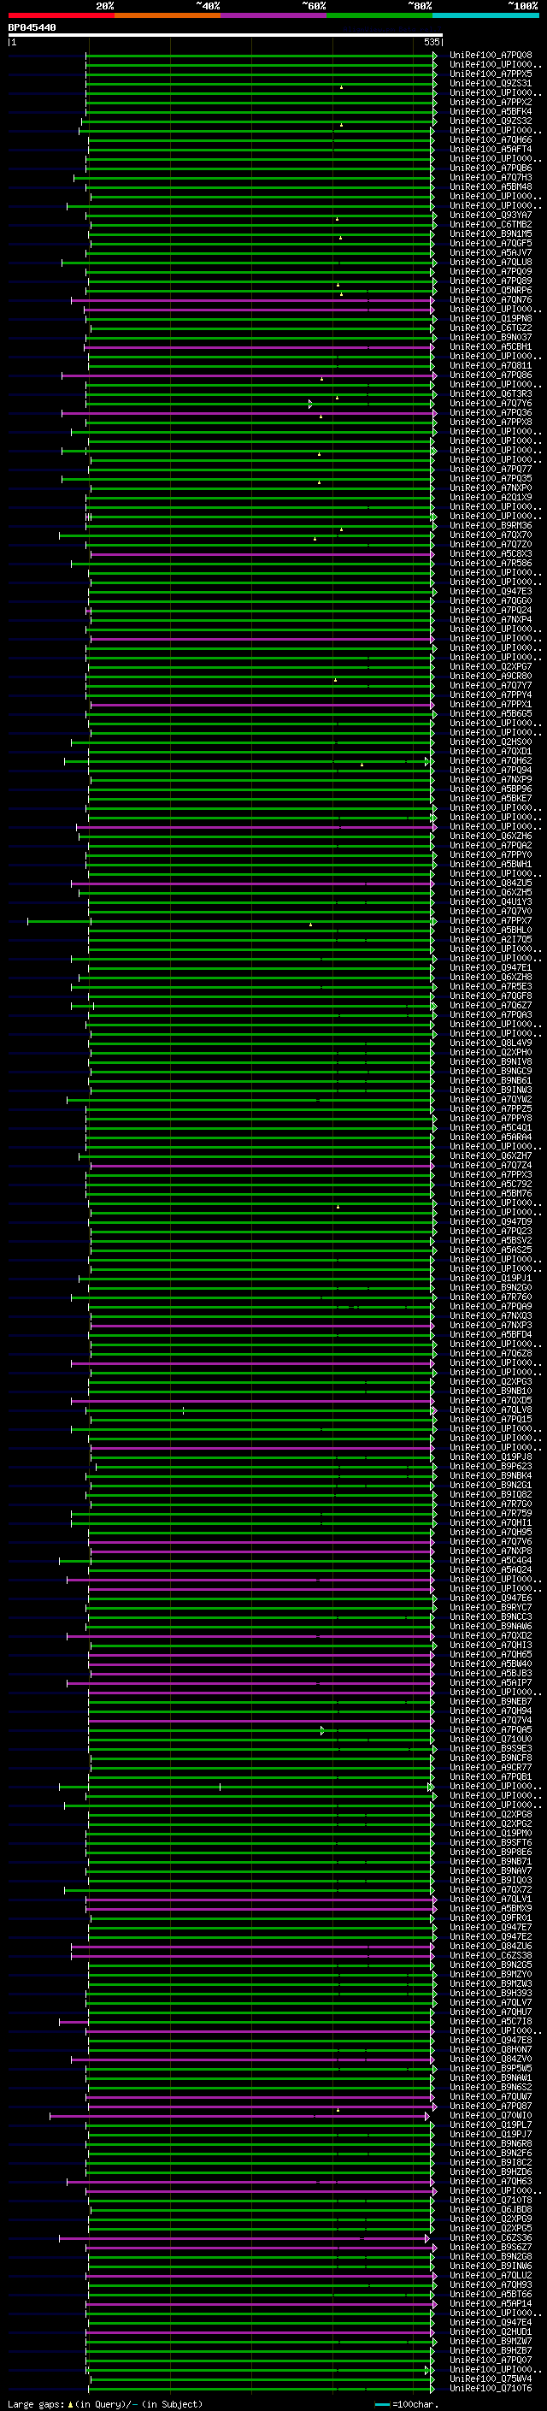Select the UniRef100_Q2XPG3 label
This screenshot has height=2411, width=547.
(490, 1381)
